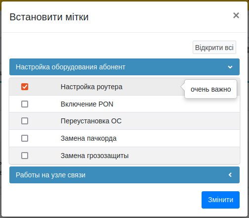Tick the Переустановка ОС checkbox
The height and width of the screenshot is (218, 249).
click(x=25, y=121)
